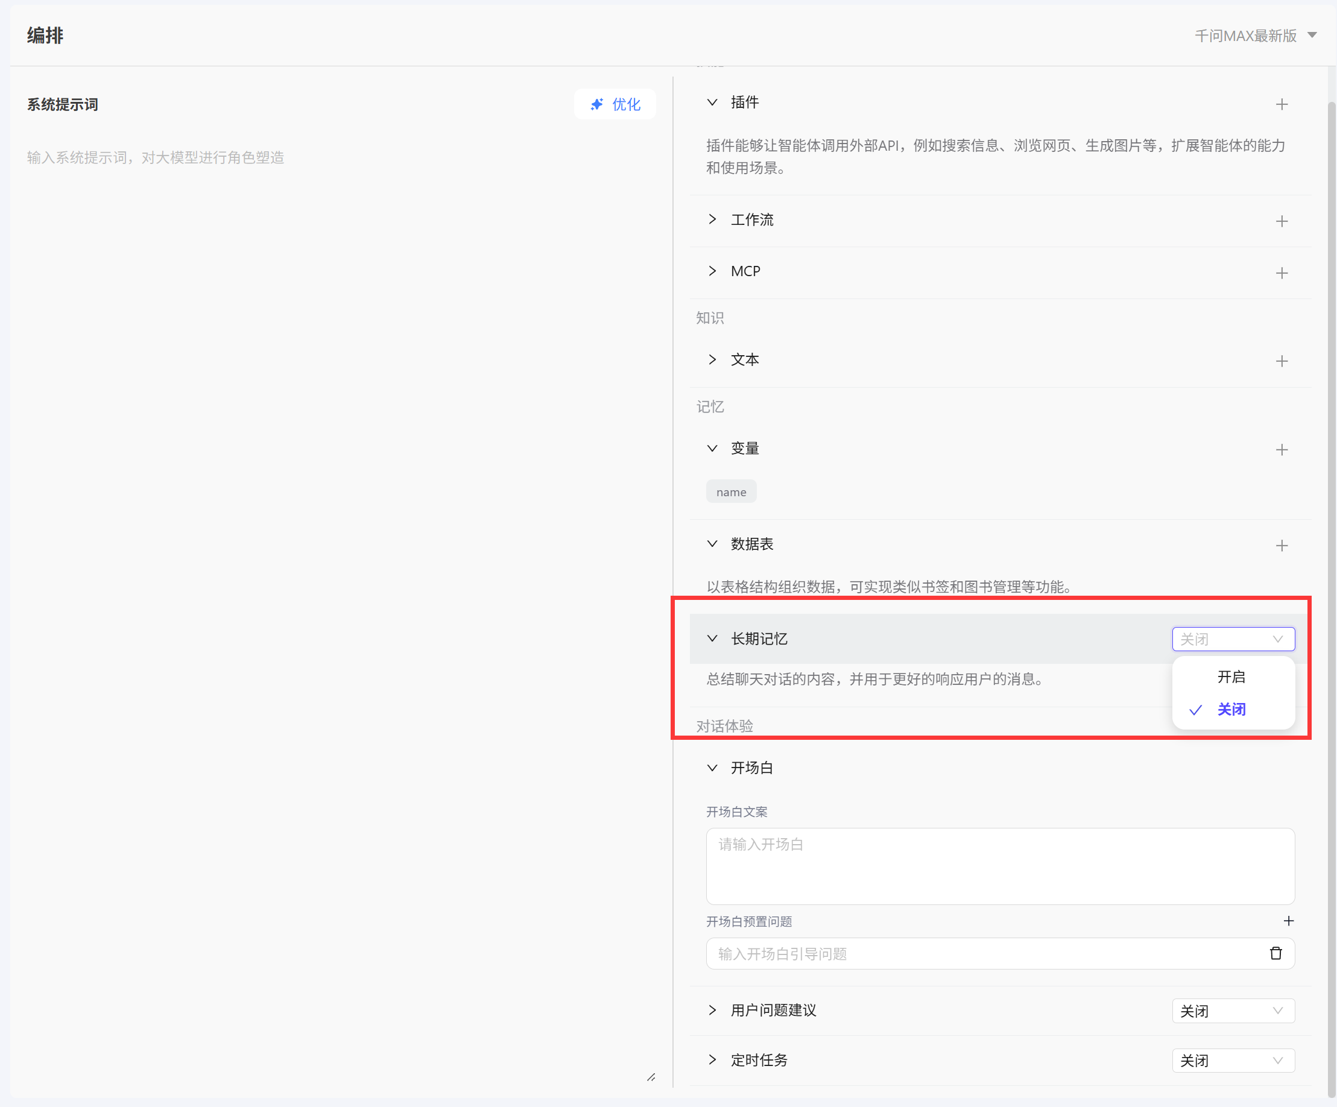Expand the 工作流 section
Viewport: 1337px width, 1107px height.
click(x=712, y=219)
